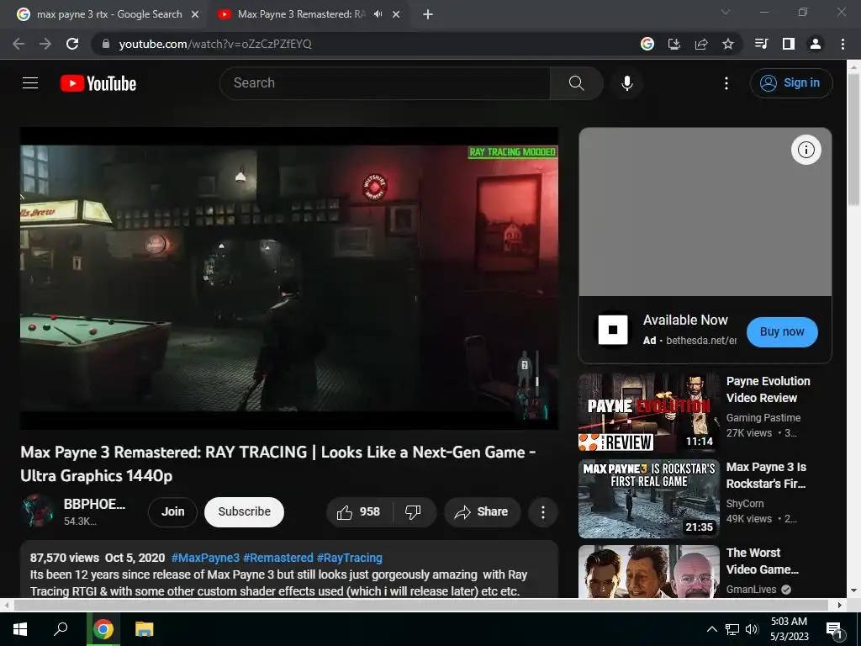Open a new browser tab
This screenshot has width=861, height=646.
point(428,14)
